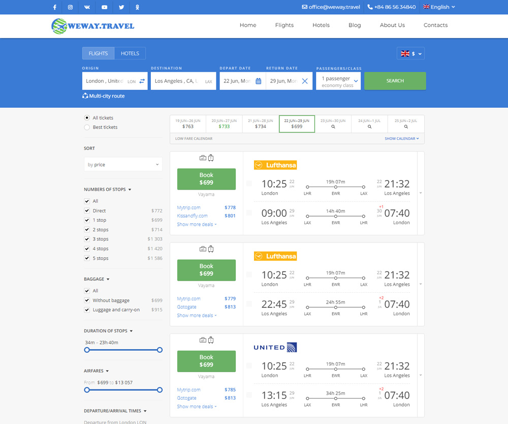This screenshot has width=508, height=424.
Task: Open the Twitter social icon
Action: point(121,7)
